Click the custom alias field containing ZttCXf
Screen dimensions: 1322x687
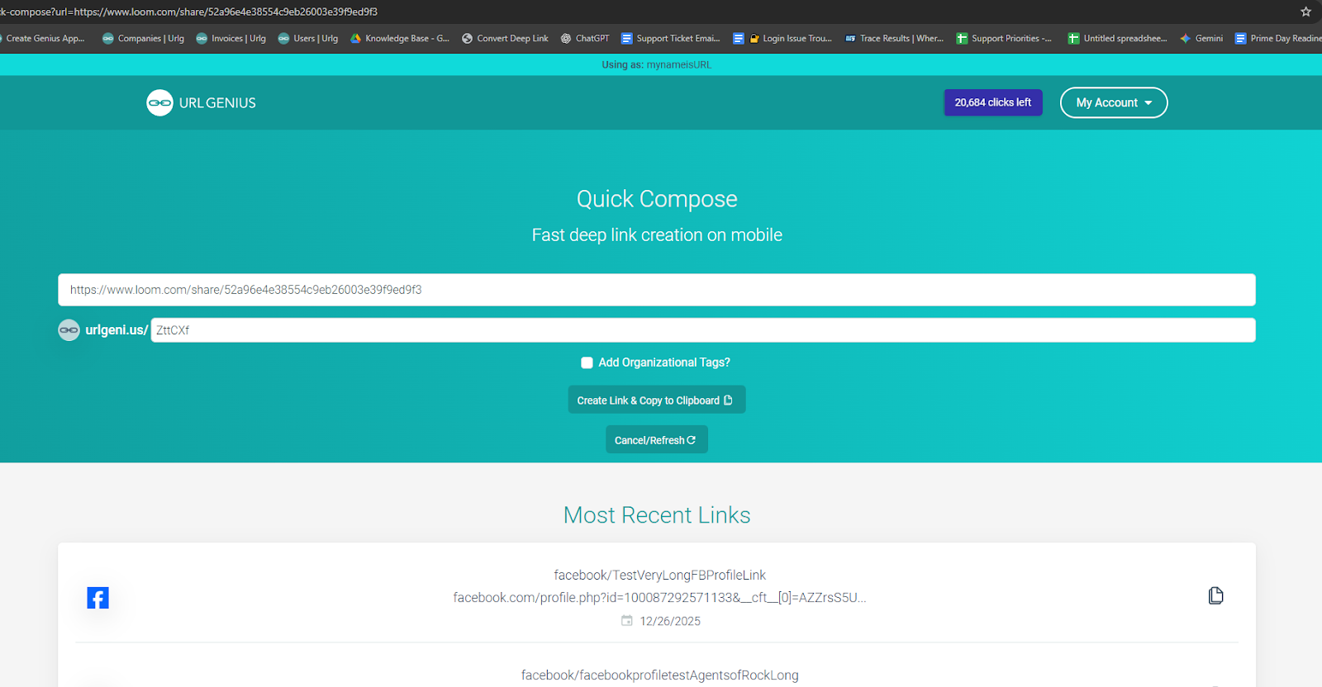pyautogui.click(x=702, y=330)
